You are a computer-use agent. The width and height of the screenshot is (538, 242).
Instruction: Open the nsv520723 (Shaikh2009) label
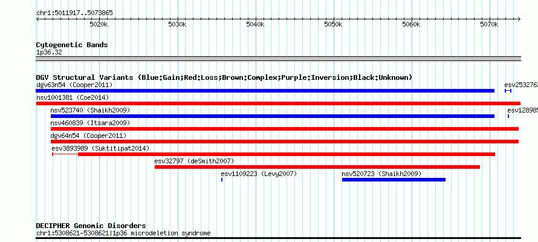tap(381, 174)
